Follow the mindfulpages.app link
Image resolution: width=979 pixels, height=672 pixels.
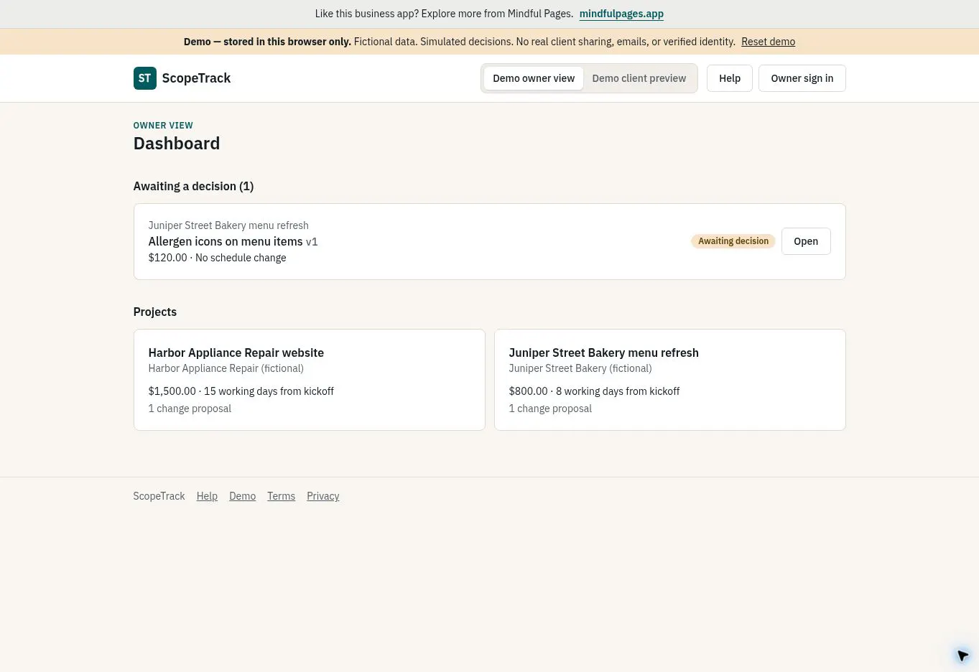pos(621,14)
